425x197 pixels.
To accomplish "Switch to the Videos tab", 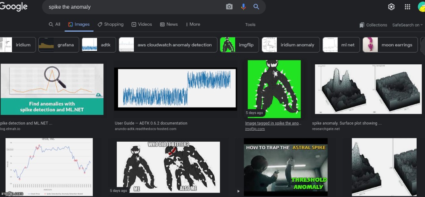I will click(x=142, y=24).
